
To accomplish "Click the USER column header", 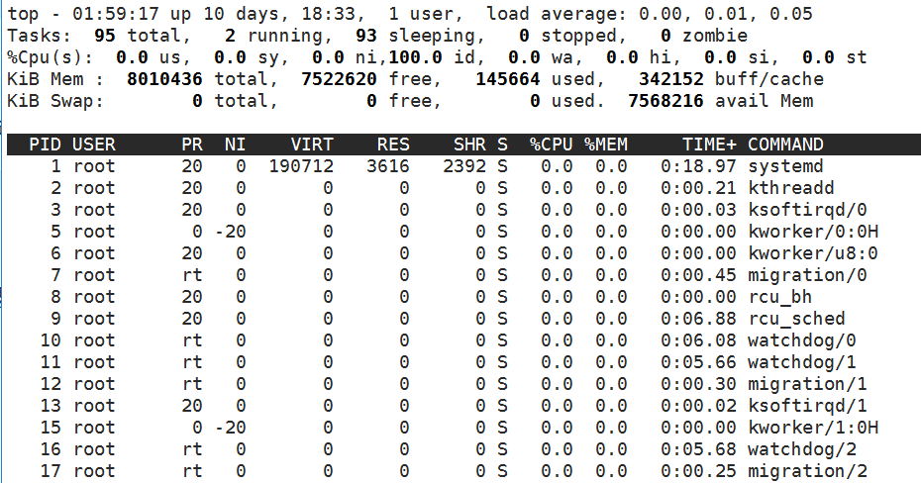I will [94, 145].
